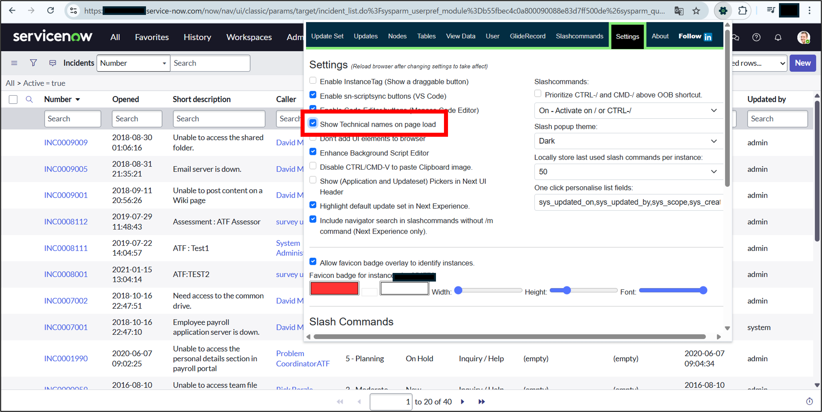Switch to the Update Set tab
822x412 pixels.
coord(327,36)
